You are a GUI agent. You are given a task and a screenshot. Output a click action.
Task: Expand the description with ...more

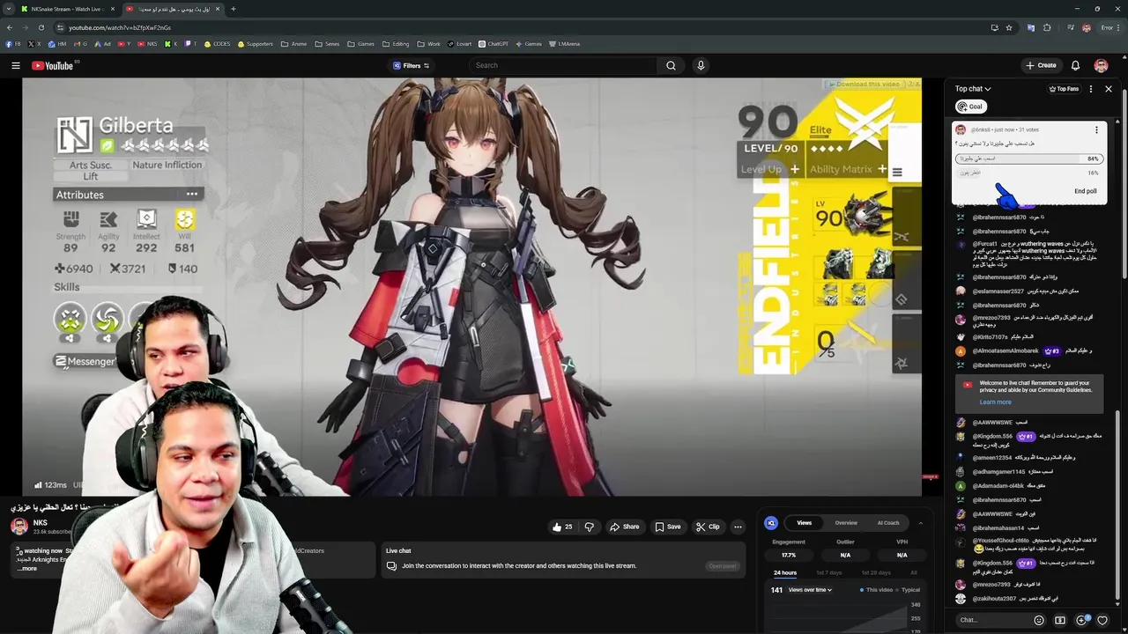[x=27, y=569]
